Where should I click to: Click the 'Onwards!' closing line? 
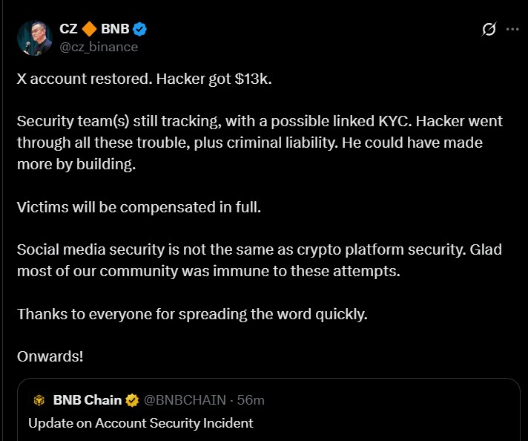tap(50, 356)
